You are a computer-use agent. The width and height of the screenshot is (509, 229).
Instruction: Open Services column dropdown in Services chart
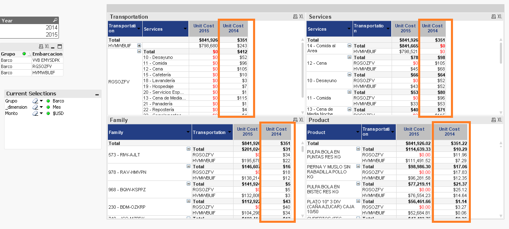pyautogui.click(x=349, y=29)
